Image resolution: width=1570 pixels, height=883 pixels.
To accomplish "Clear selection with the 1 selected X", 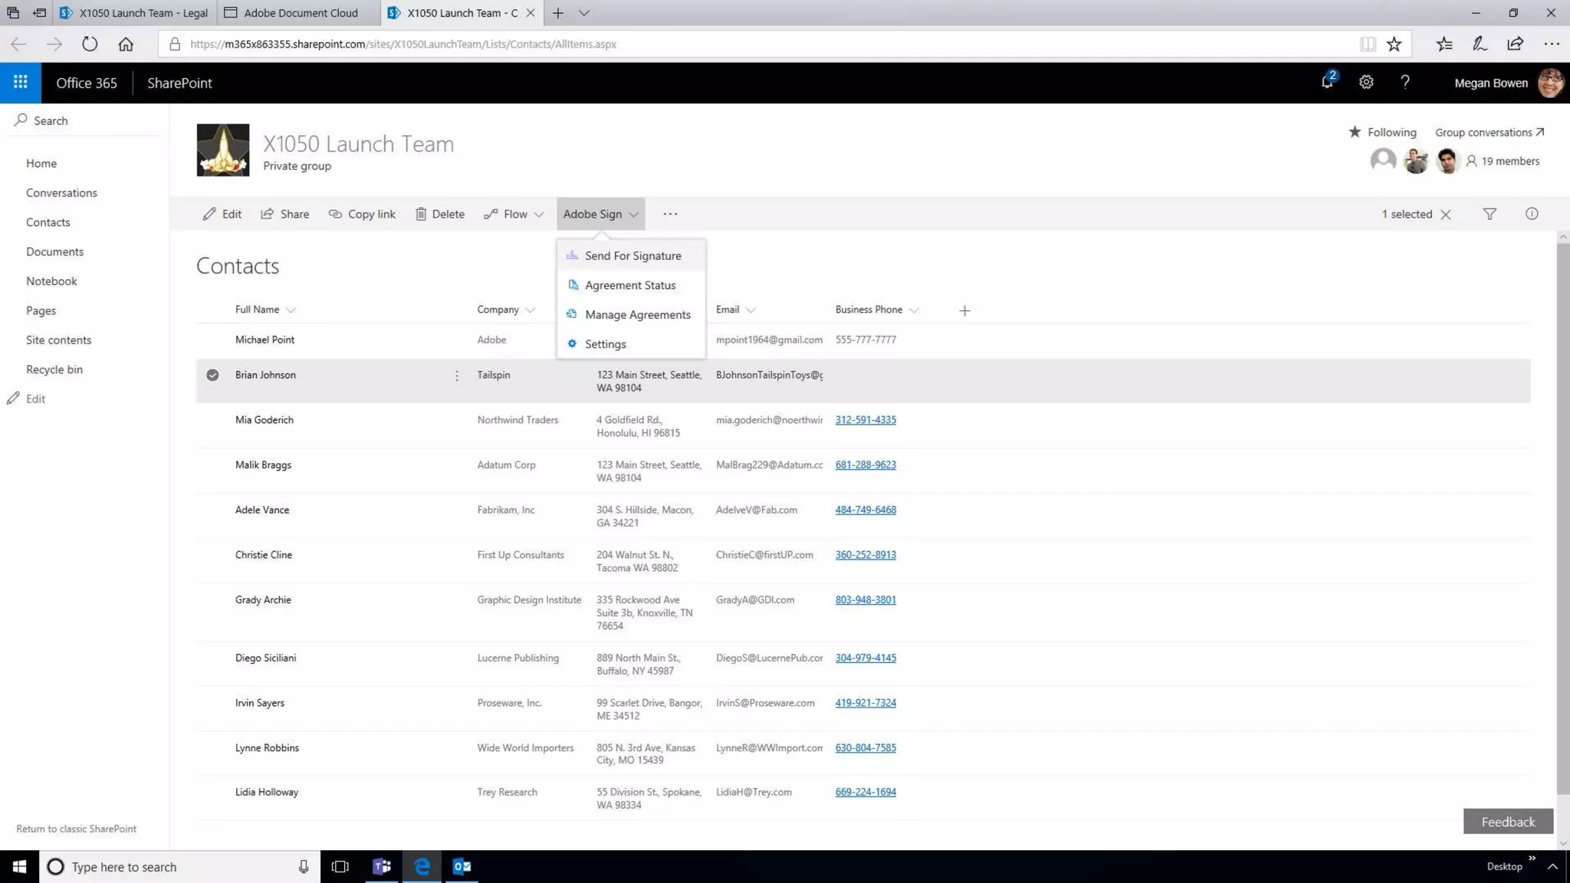I will coord(1446,215).
